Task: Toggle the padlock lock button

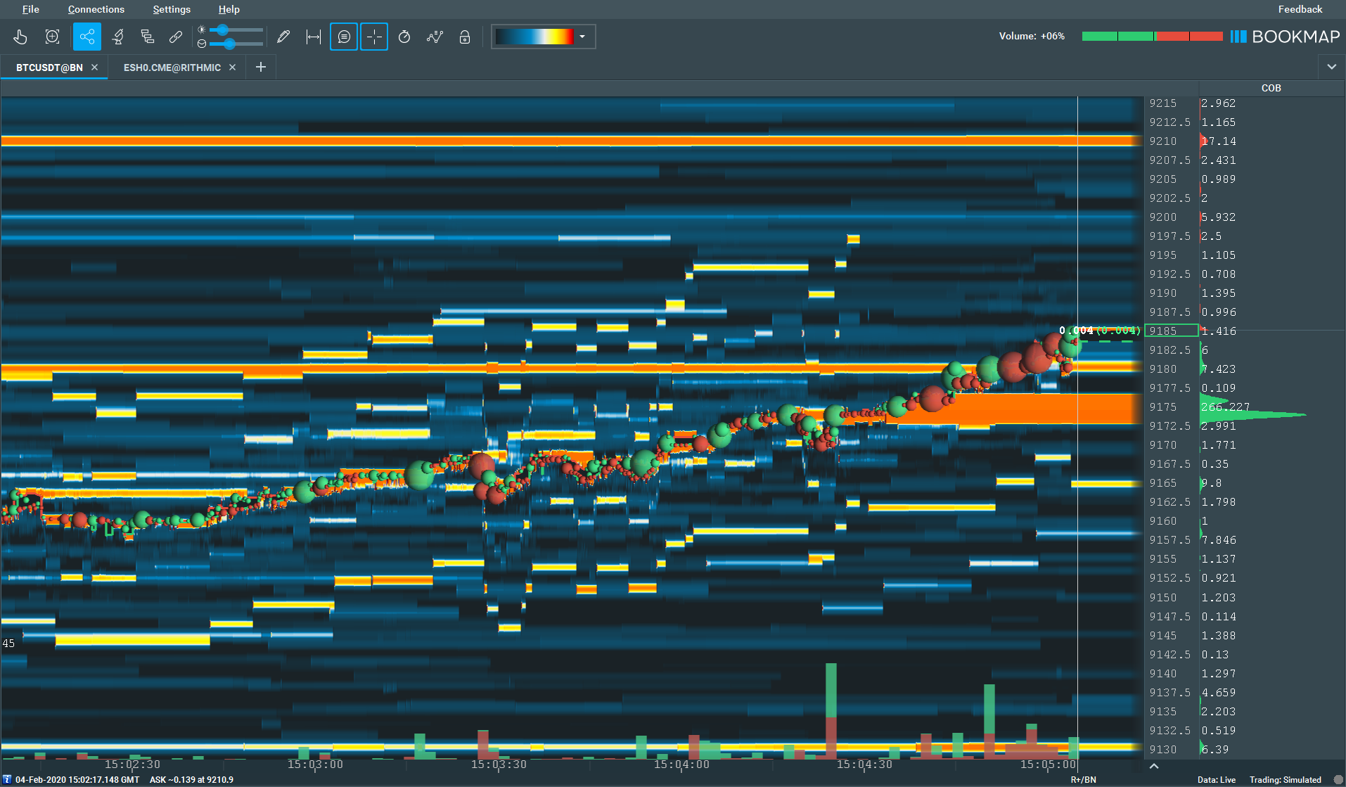Action: 465,37
